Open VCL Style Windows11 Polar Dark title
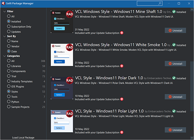 pos(109,78)
